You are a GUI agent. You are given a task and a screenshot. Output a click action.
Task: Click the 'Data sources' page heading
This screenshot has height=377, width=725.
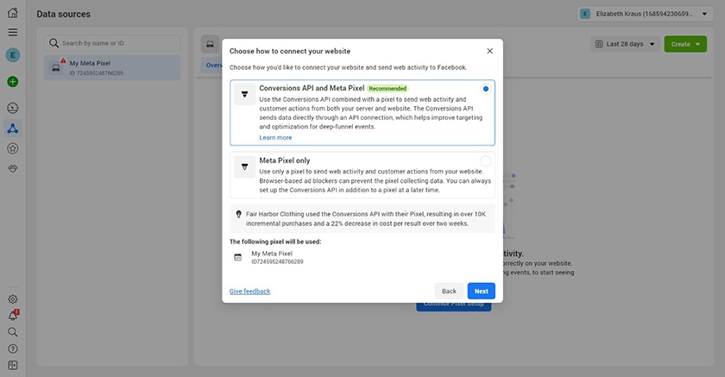pos(63,14)
